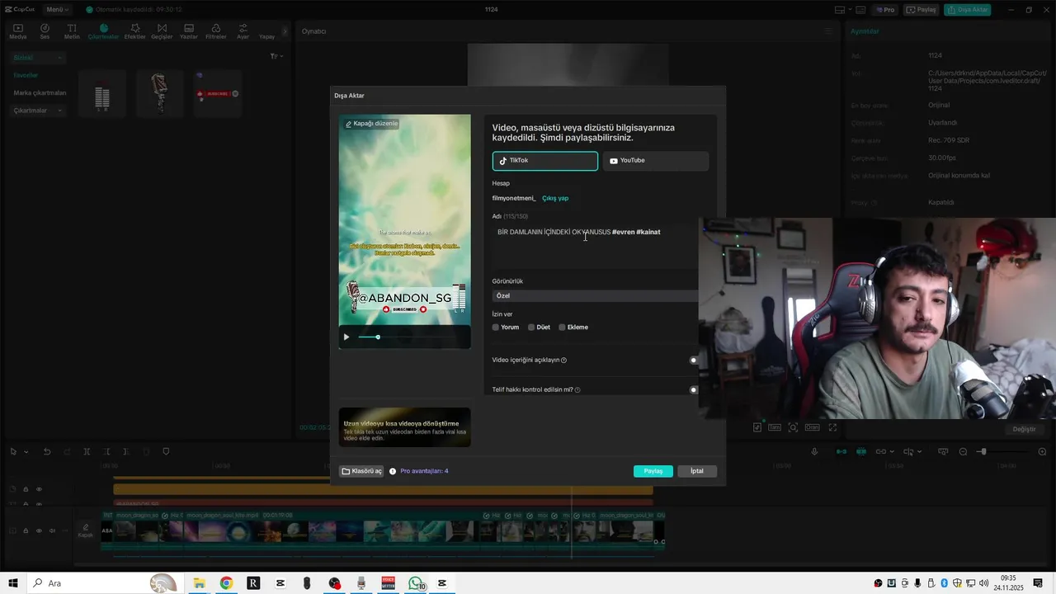Open the Filtreler tab
This screenshot has width=1056, height=594.
click(215, 31)
